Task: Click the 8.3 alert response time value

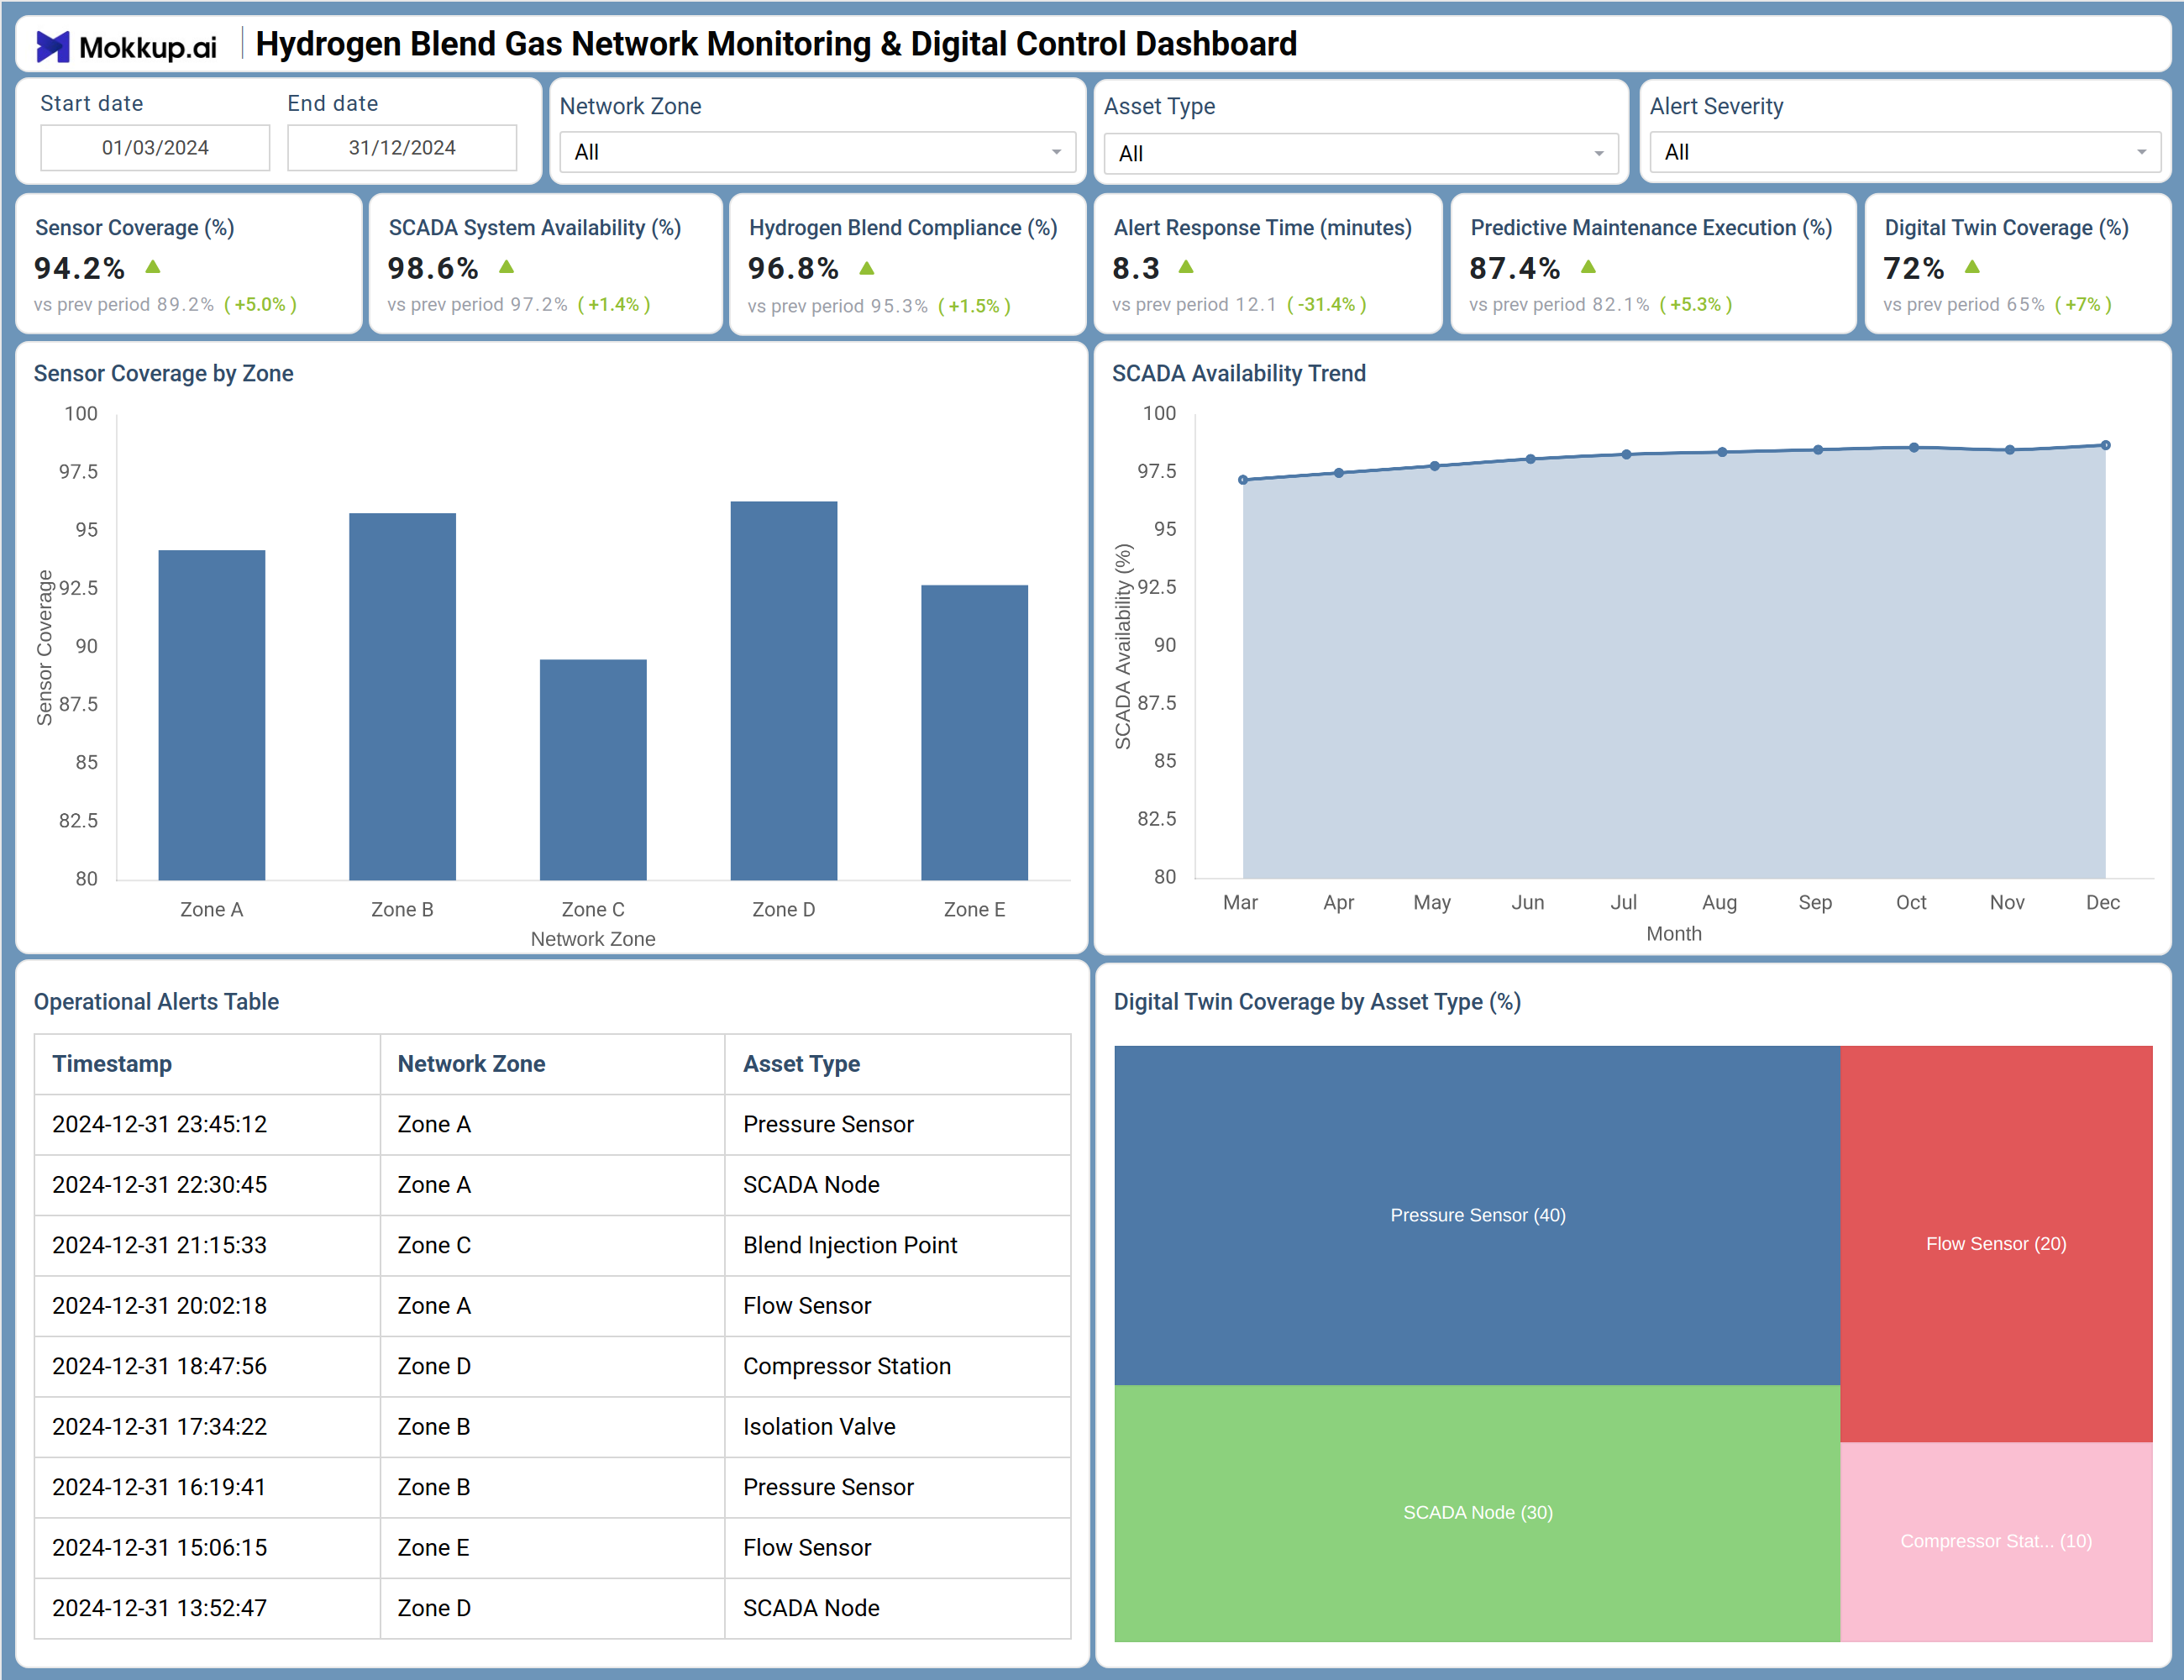Action: point(1136,268)
